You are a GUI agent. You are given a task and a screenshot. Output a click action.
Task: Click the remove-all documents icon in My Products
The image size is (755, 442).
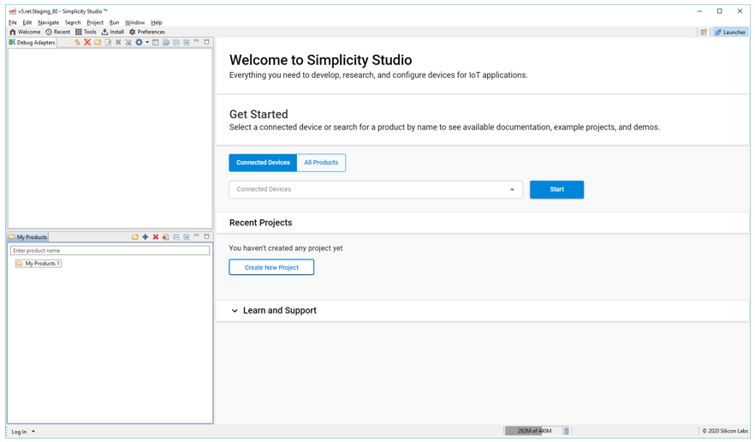[x=166, y=236]
